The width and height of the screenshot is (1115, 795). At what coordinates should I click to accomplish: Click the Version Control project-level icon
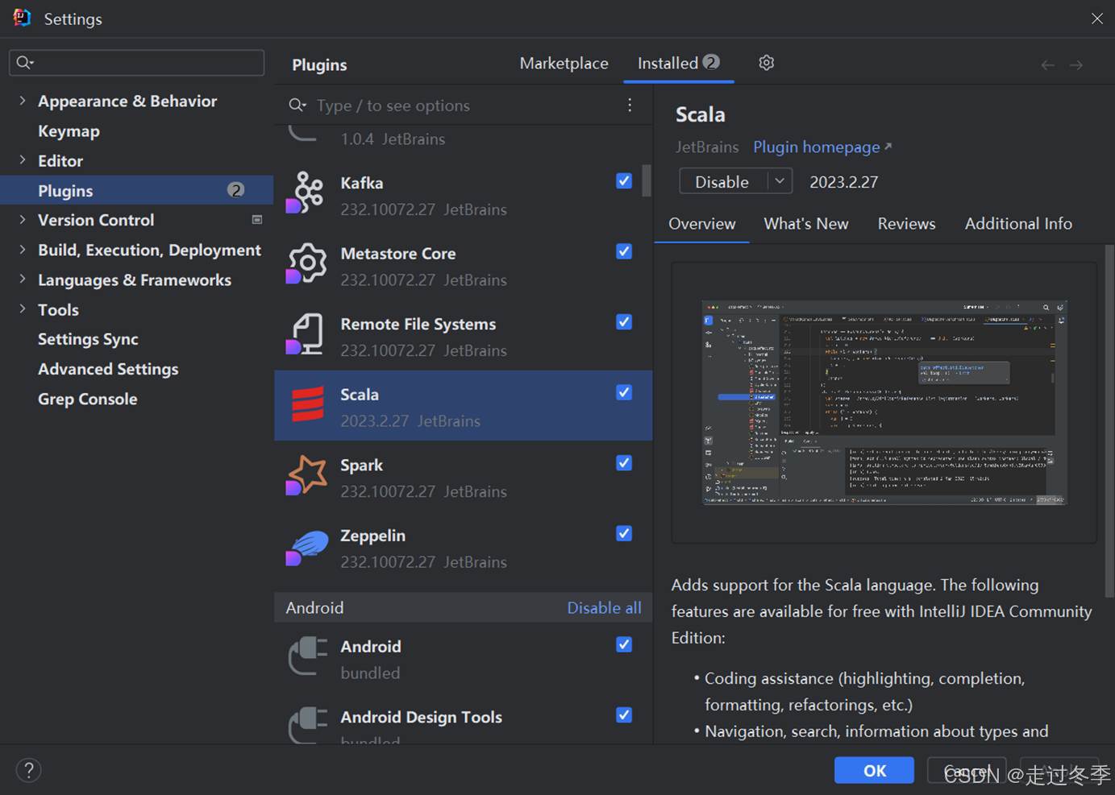point(257,220)
